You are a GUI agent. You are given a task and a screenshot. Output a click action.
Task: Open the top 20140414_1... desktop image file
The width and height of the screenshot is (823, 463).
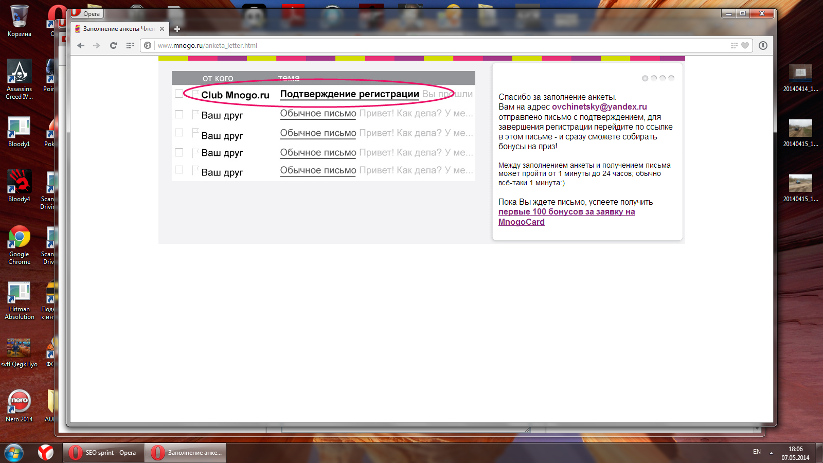pos(800,78)
